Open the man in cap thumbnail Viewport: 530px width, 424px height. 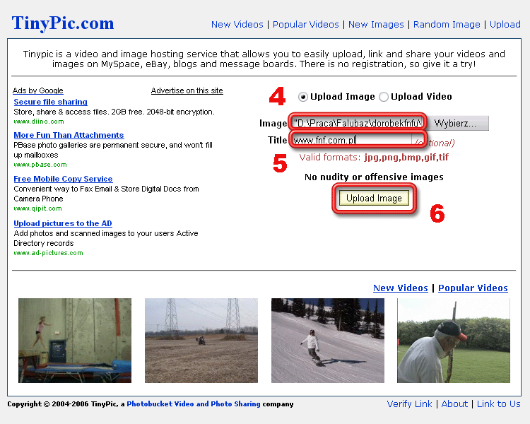click(454, 341)
